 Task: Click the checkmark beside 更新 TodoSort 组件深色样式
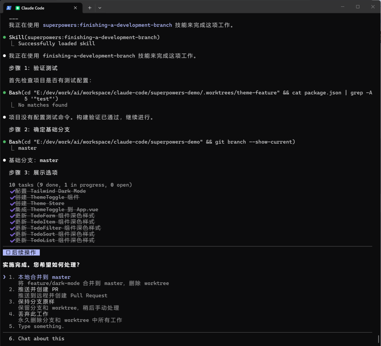pos(12,234)
